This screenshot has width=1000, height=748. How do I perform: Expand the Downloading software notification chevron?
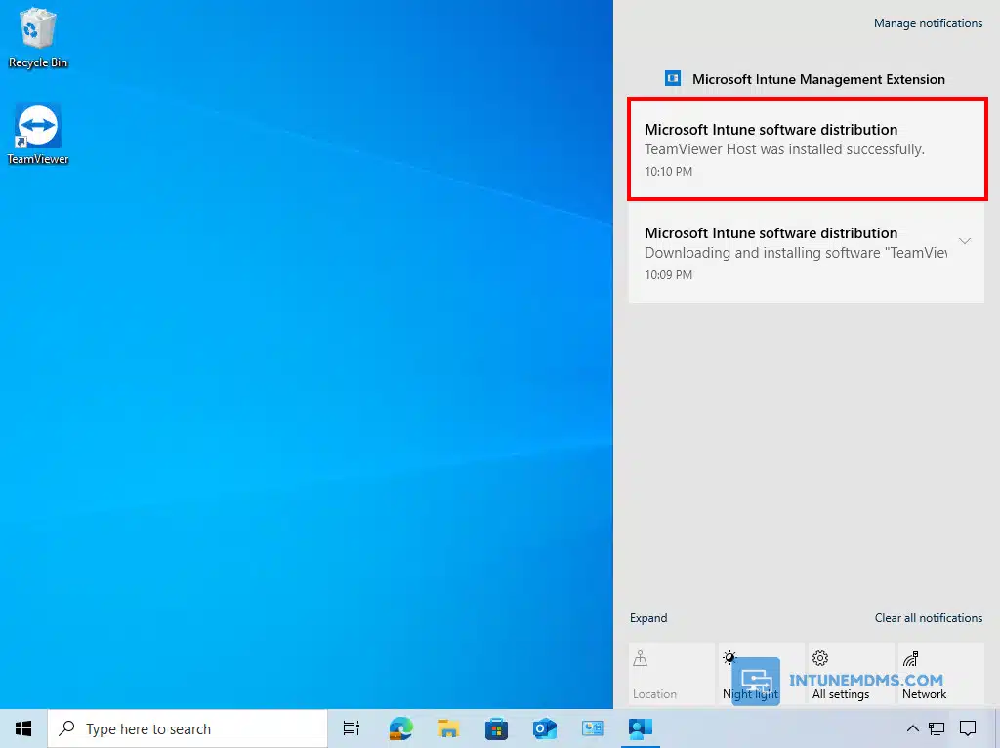coord(965,241)
